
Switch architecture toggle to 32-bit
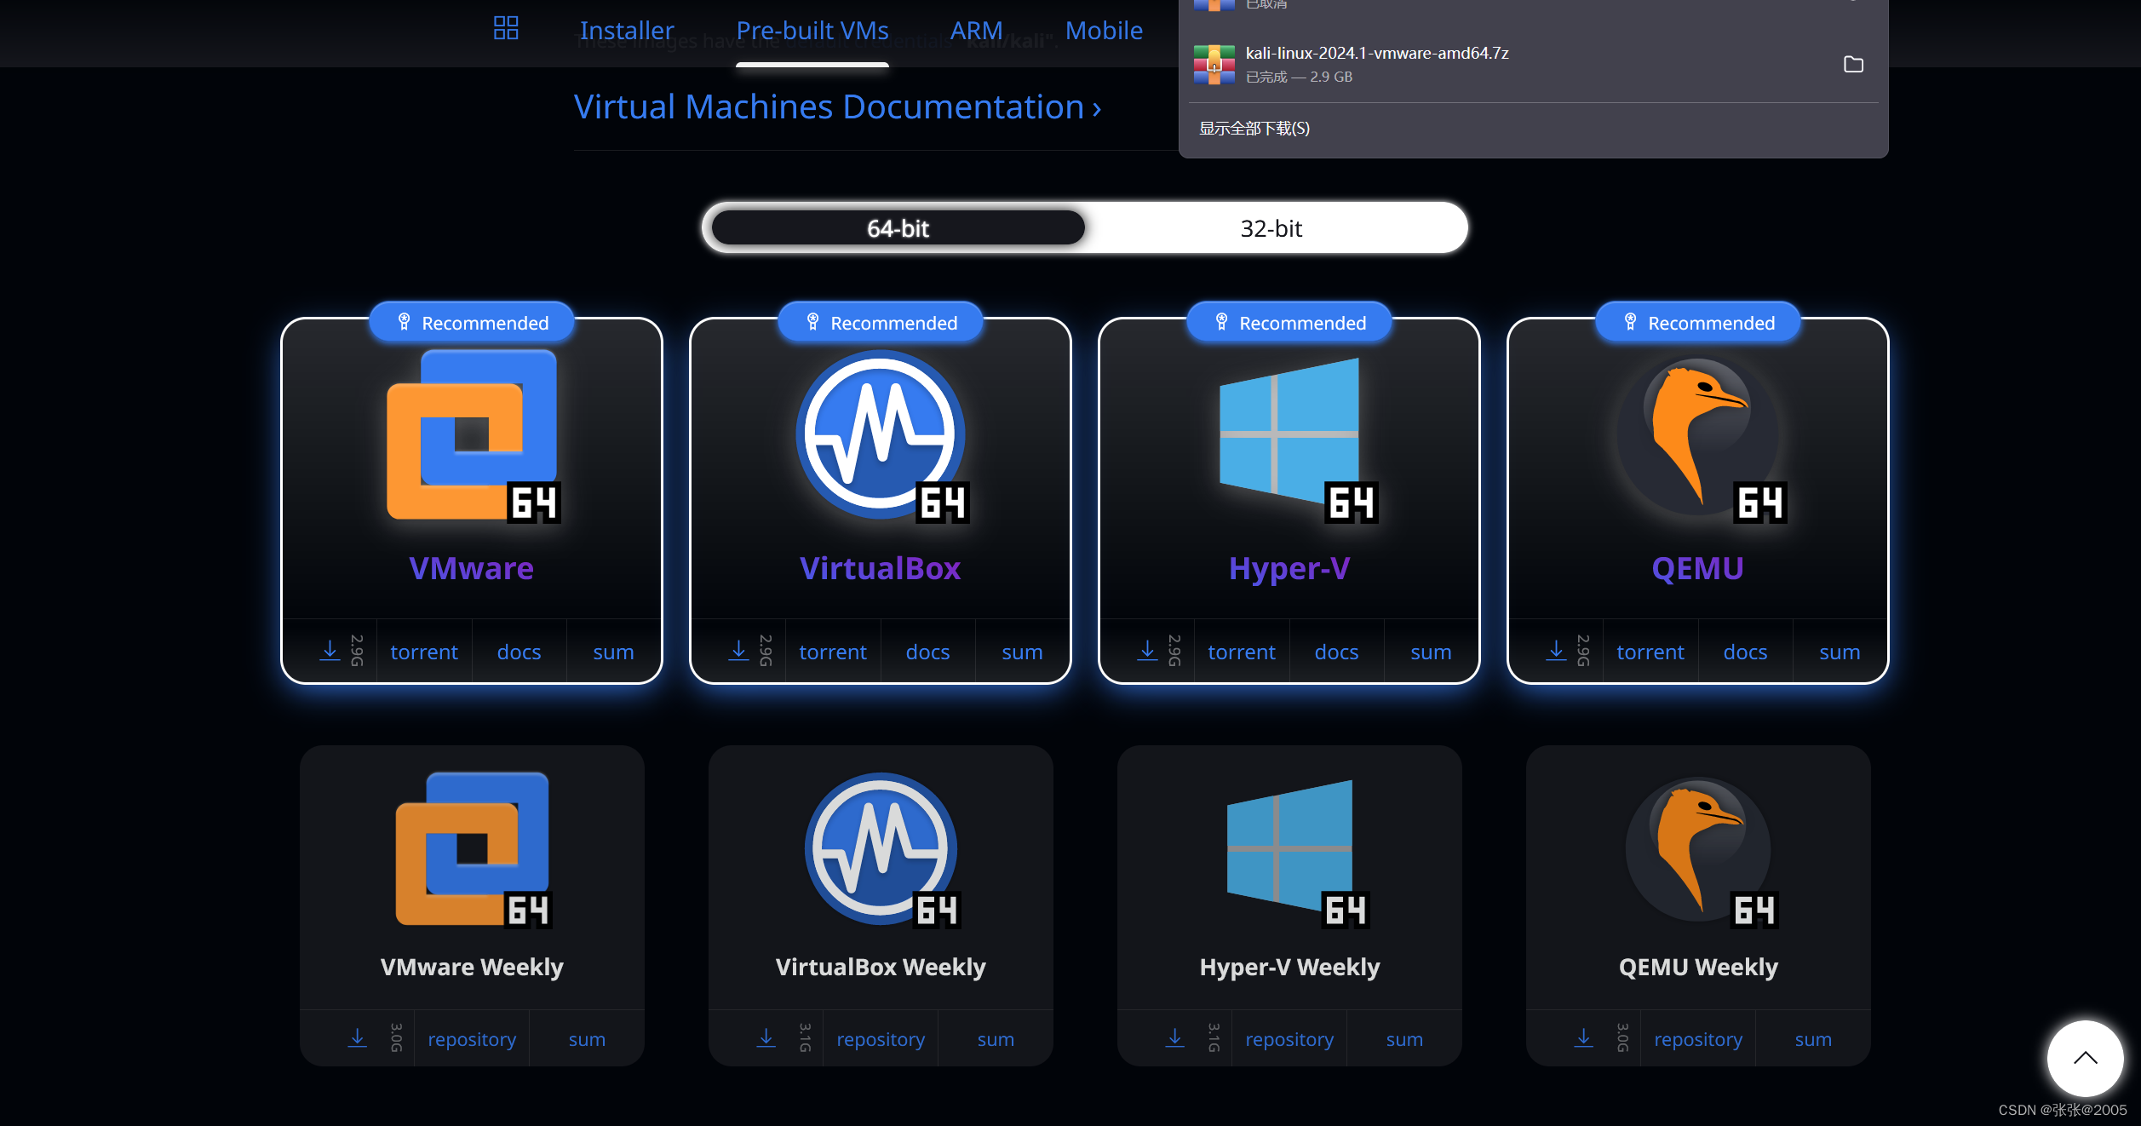pyautogui.click(x=1271, y=228)
